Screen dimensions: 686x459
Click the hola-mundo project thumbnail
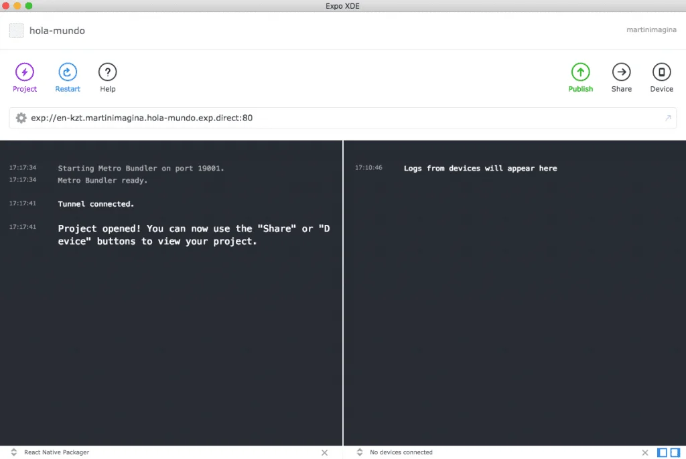(17, 31)
